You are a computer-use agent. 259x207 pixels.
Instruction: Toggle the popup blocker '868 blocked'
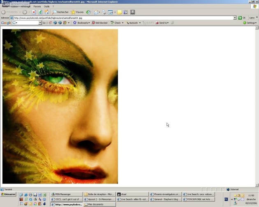[100, 23]
